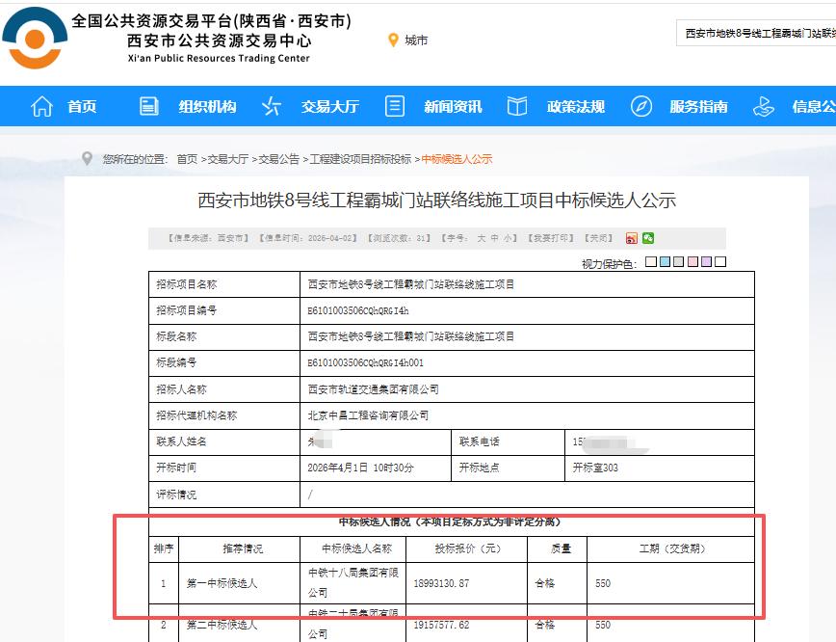Viewport: 836px width, 642px height.
Task: Click the 信息公开 hand icon
Action: pyautogui.click(x=763, y=106)
